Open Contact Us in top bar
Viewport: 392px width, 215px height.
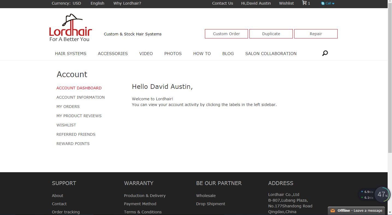(223, 3)
